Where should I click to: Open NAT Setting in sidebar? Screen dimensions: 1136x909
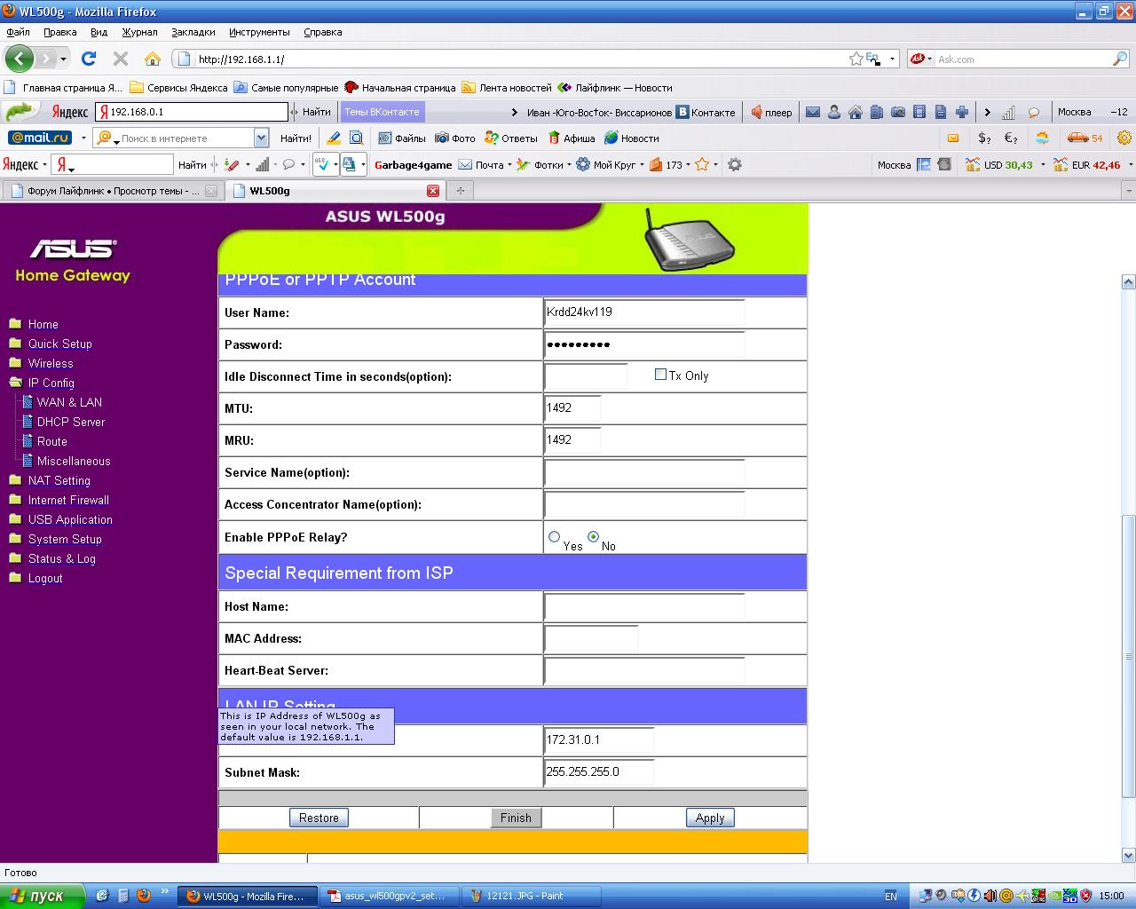(59, 480)
